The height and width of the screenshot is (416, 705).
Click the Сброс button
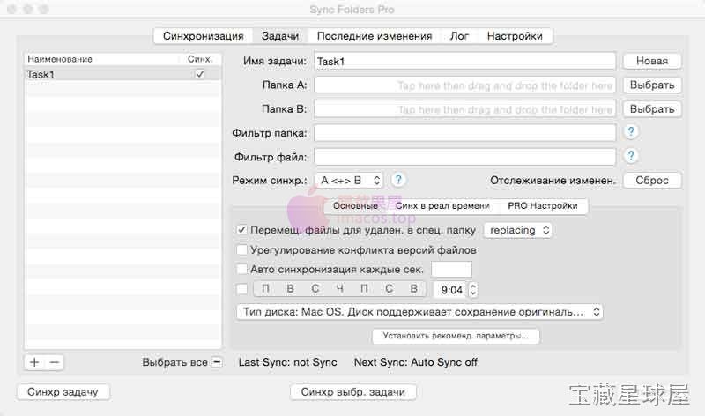(x=652, y=181)
